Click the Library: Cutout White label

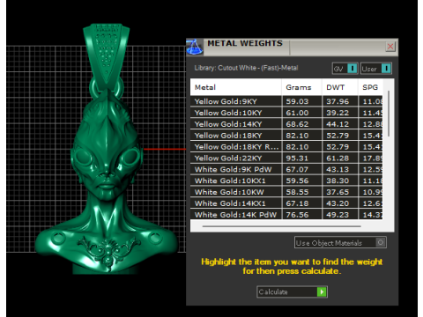point(246,68)
